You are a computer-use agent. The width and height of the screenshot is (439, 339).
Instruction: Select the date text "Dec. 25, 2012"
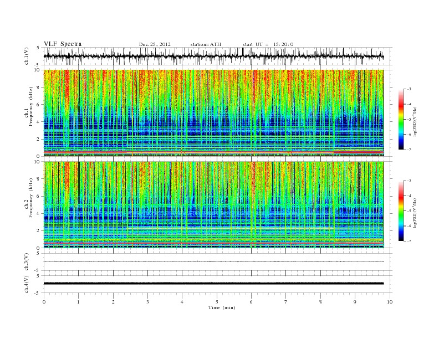pyautogui.click(x=155, y=44)
